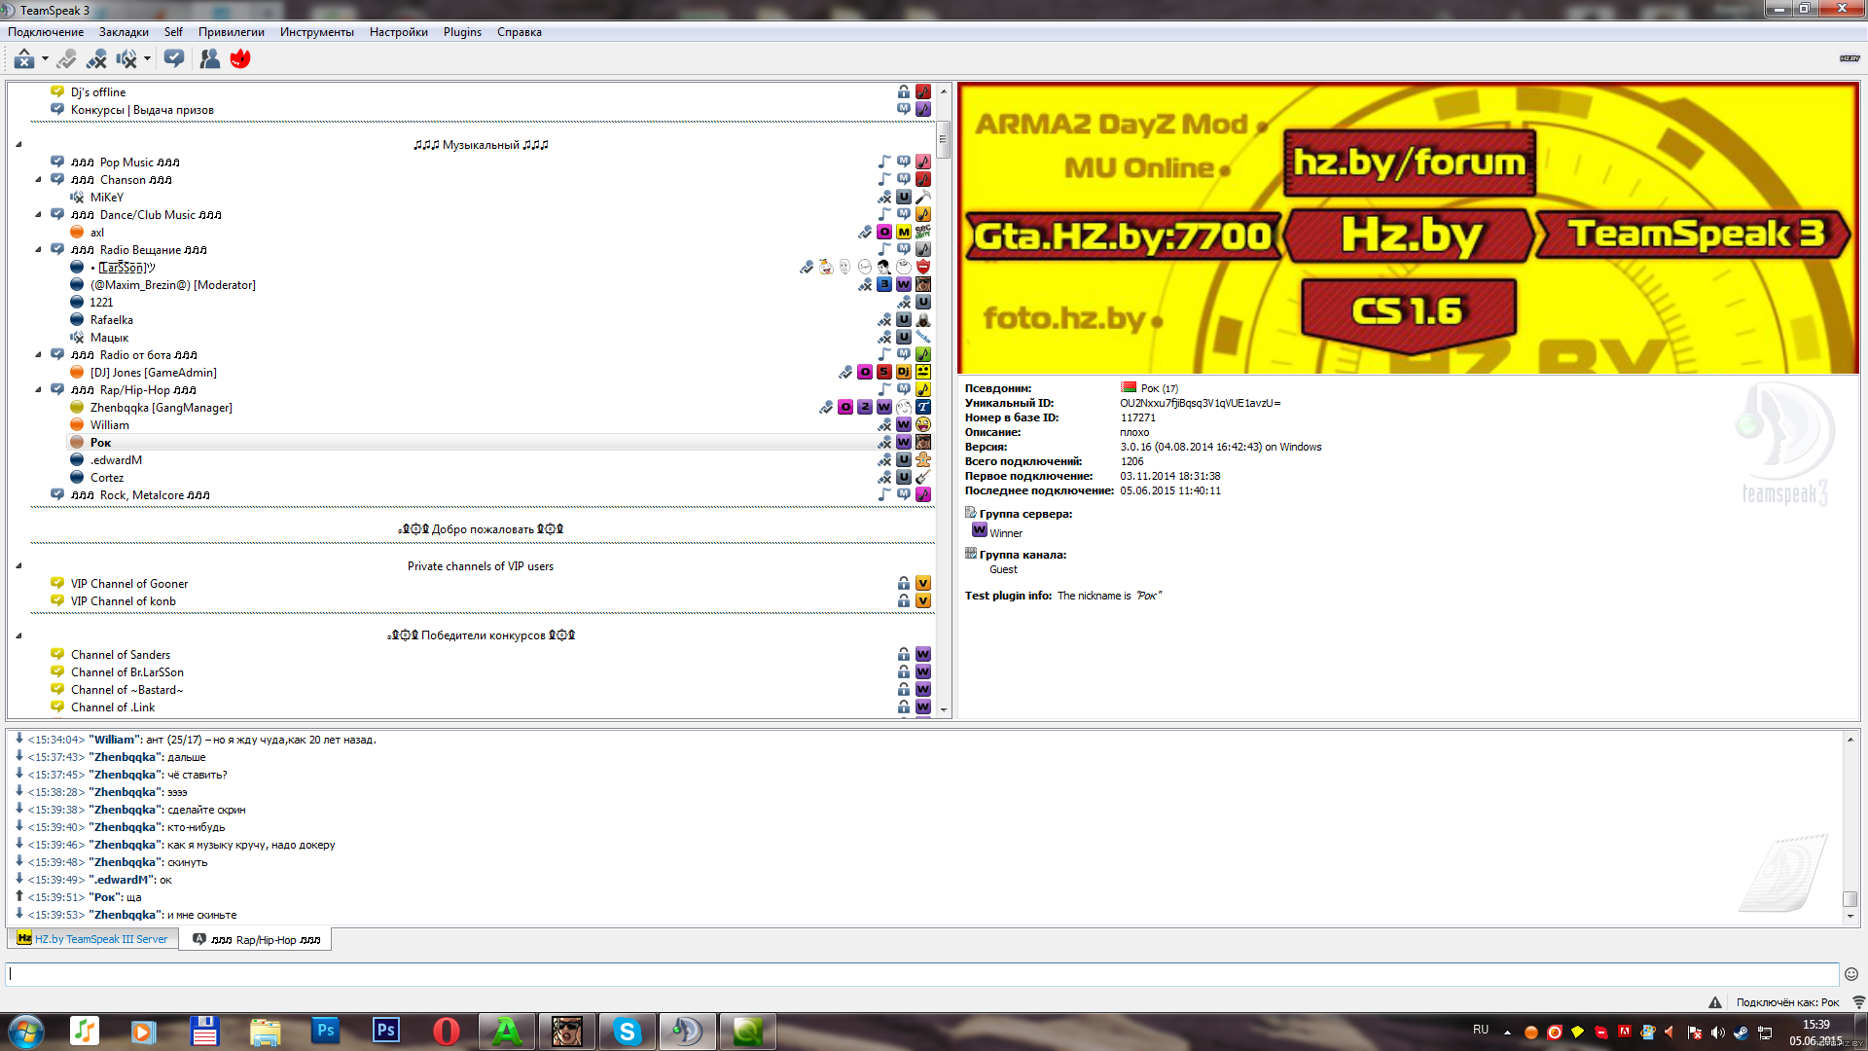Screen dimensions: 1868x1051
Task: Select user [DJ] Jones [GameAdmin]
Action: [x=154, y=373]
